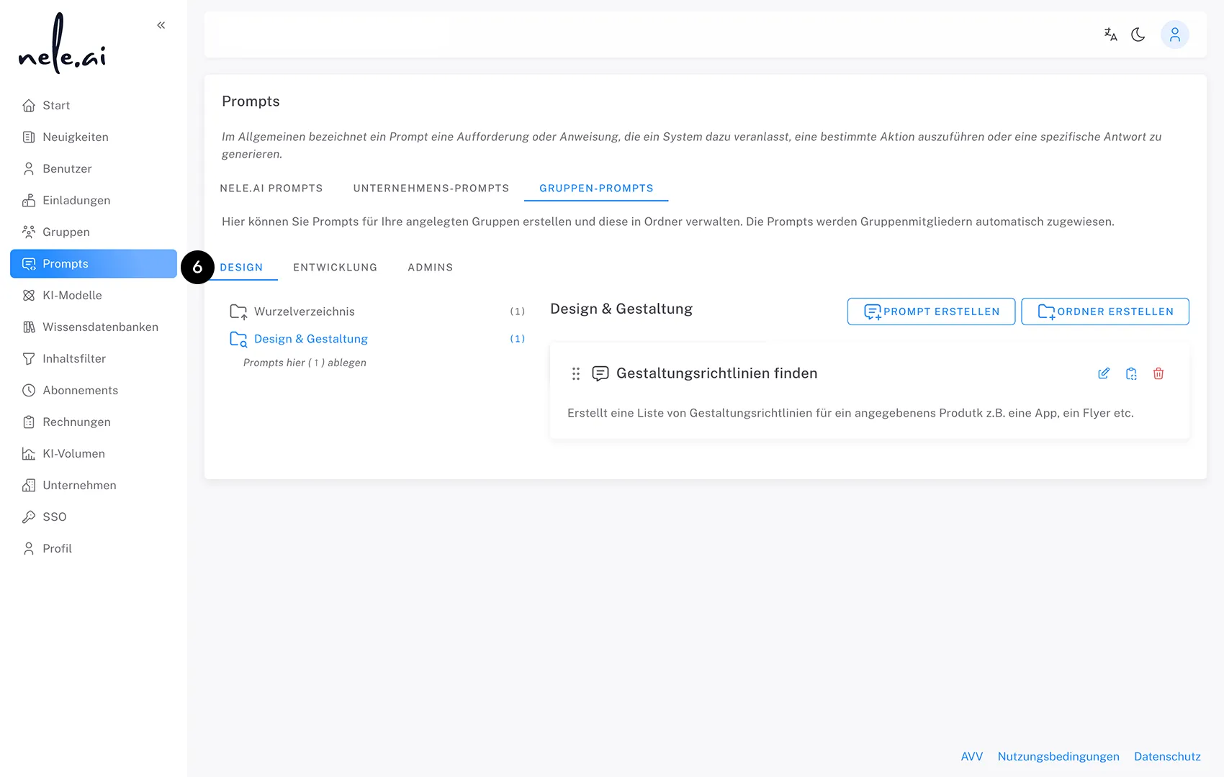
Task: Switch to UNTERNEHMENS-PROMPTS
Action: (431, 188)
